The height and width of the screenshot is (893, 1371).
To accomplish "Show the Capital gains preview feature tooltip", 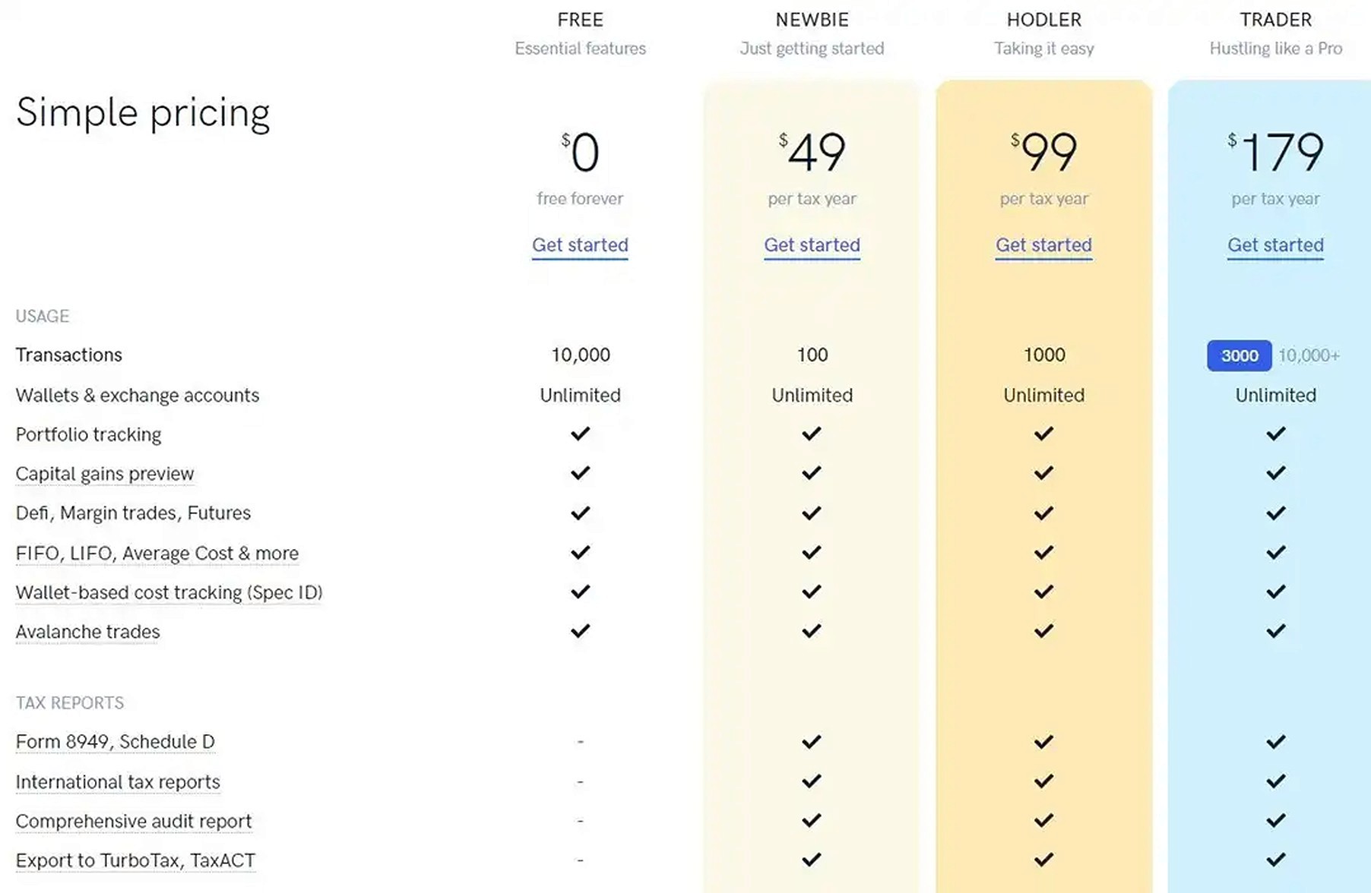I will point(105,474).
